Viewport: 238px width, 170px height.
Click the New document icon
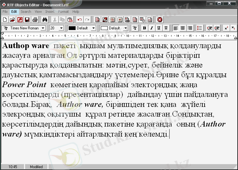click(x=5, y=20)
